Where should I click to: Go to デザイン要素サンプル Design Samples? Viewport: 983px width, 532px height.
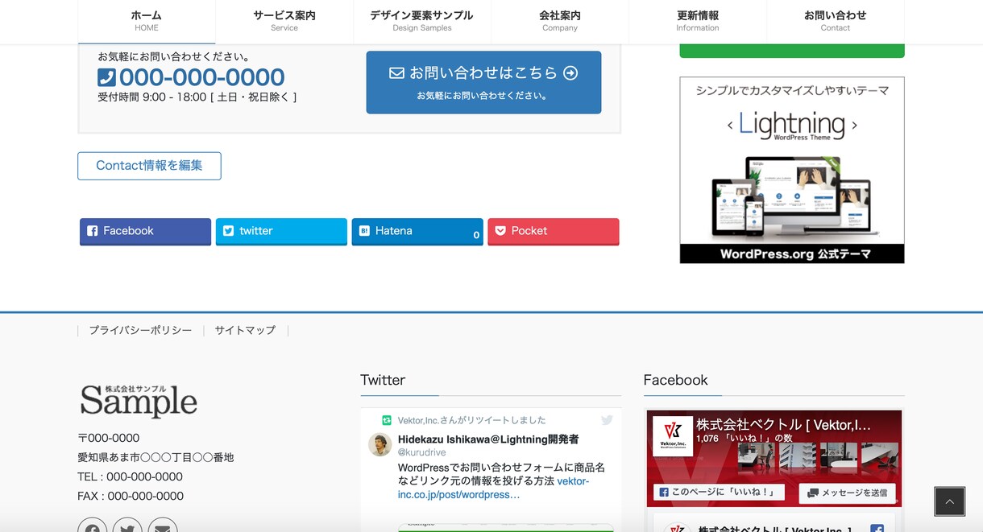pyautogui.click(x=422, y=21)
